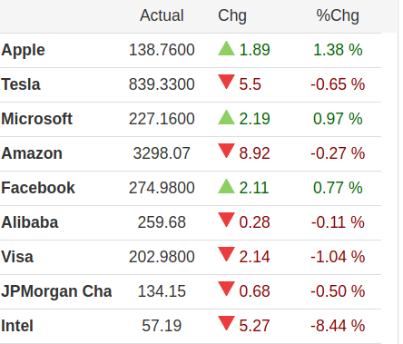Image resolution: width=403 pixels, height=344 pixels.
Task: Click Facebook's green up triangle
Action: click(x=226, y=186)
